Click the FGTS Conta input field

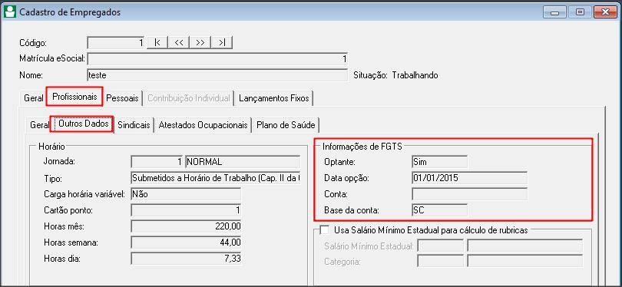[x=470, y=194]
